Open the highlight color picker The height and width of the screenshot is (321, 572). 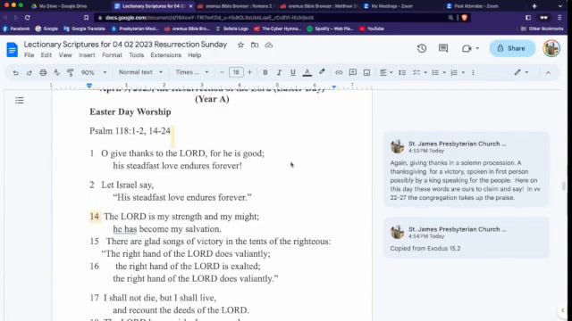(x=322, y=72)
